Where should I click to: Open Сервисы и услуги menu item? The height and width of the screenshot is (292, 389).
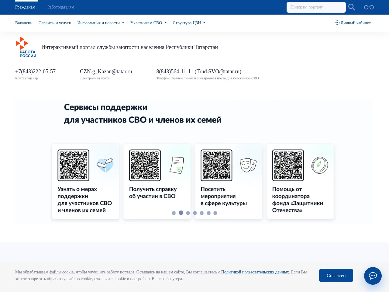(55, 23)
